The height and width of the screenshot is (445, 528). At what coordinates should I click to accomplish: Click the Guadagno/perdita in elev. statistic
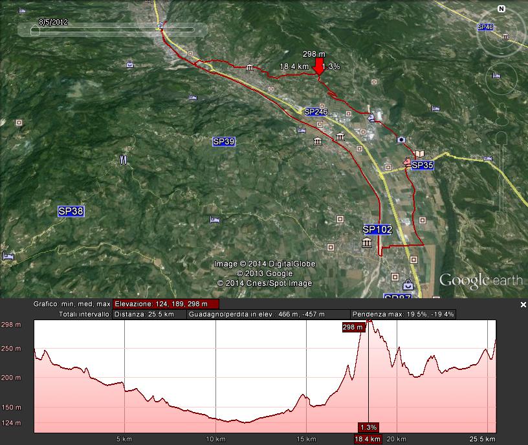pyautogui.click(x=268, y=314)
